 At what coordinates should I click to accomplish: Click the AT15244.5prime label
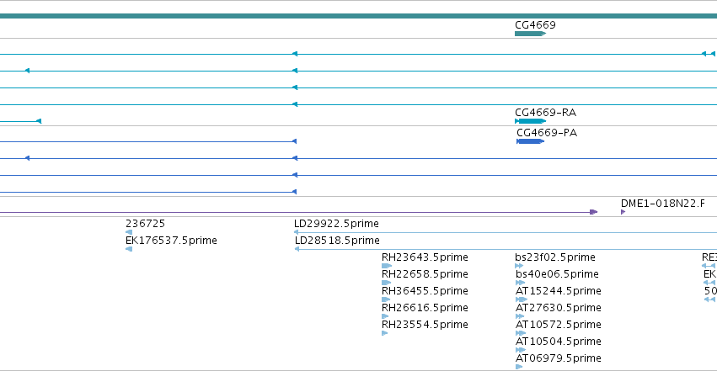click(x=559, y=291)
